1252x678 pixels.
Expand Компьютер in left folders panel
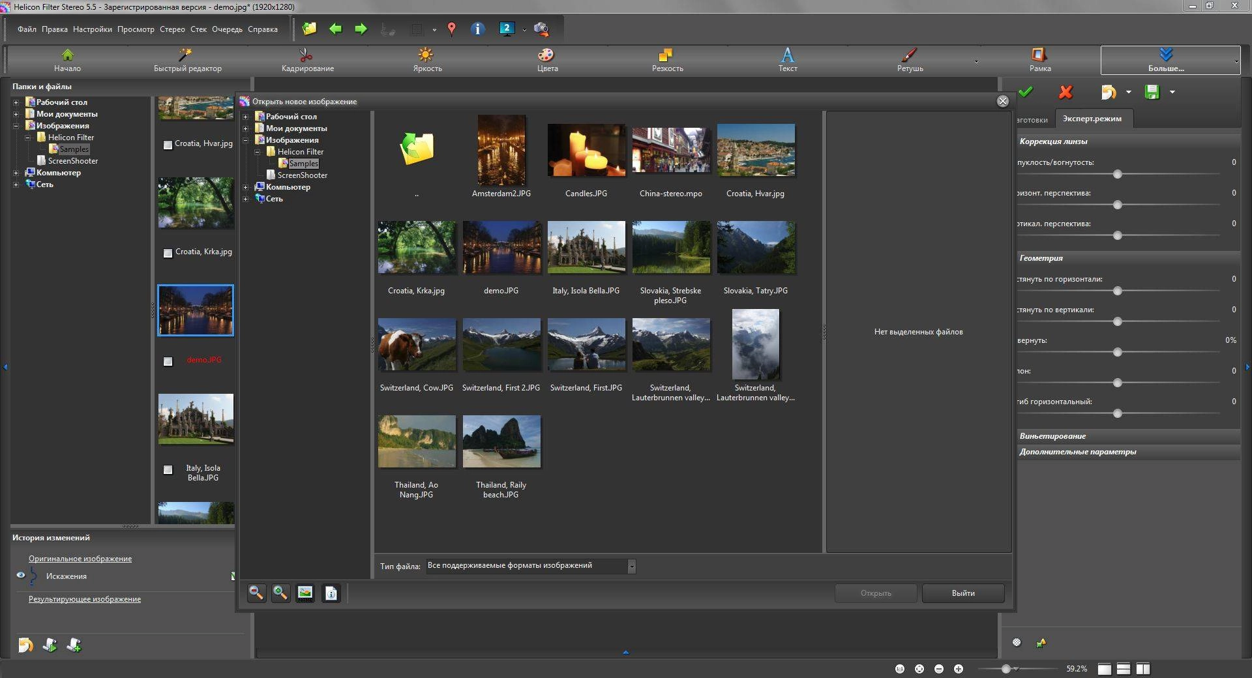click(16, 173)
